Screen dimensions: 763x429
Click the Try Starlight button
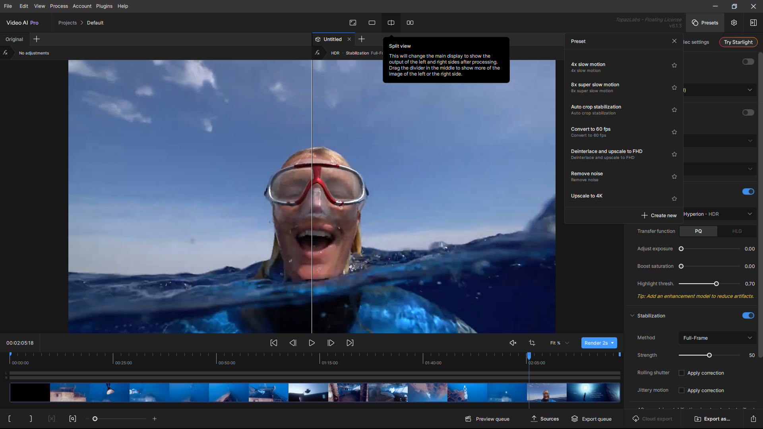[x=738, y=42]
